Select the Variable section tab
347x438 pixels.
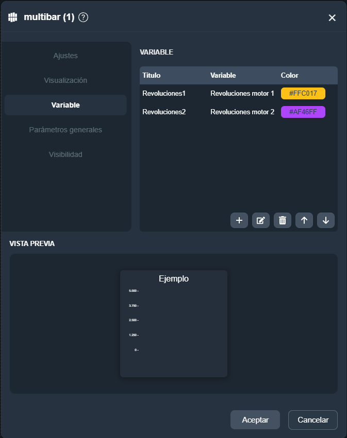[x=65, y=105]
